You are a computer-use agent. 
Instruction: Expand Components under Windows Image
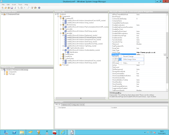(x=4, y=72)
